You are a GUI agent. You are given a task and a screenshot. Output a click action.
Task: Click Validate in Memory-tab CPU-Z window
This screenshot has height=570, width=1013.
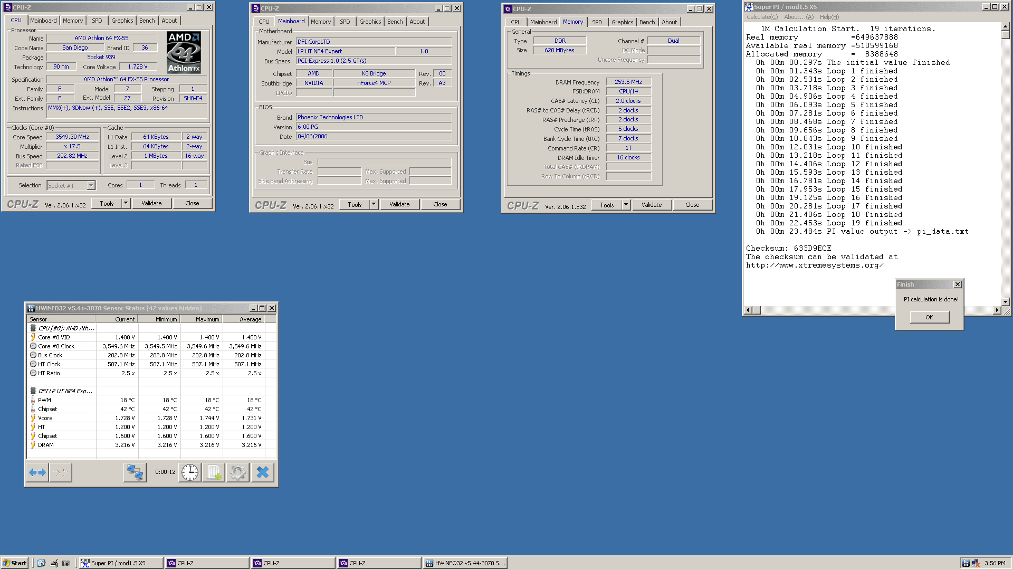652,205
